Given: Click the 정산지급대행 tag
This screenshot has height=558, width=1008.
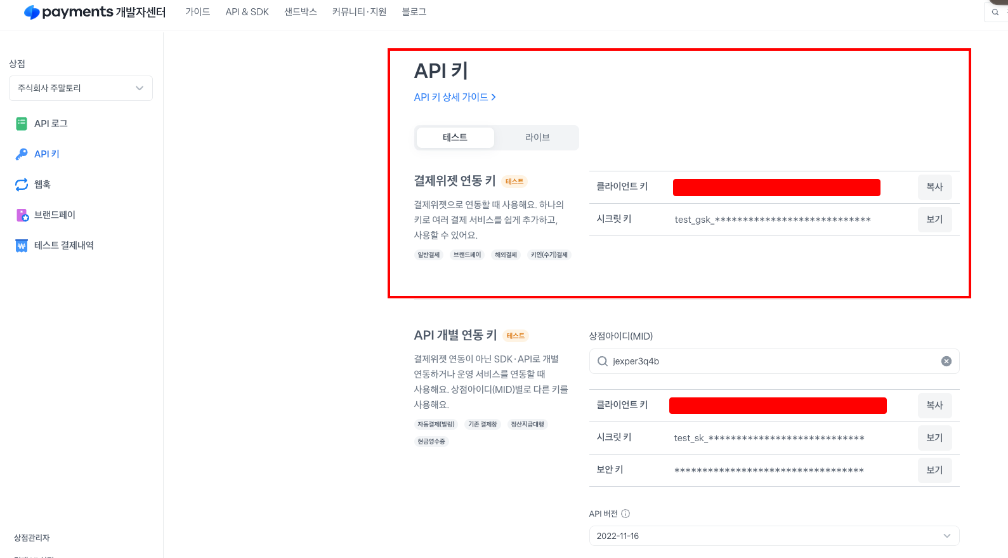Looking at the screenshot, I should point(528,425).
